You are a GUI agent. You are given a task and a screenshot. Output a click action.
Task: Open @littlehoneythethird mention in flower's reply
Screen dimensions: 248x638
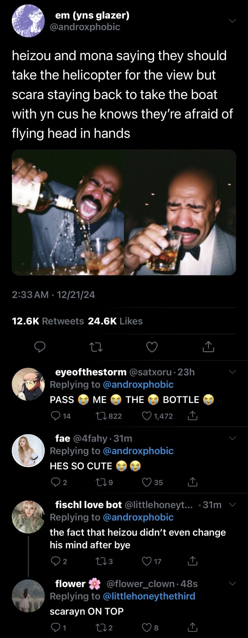pos(149,596)
